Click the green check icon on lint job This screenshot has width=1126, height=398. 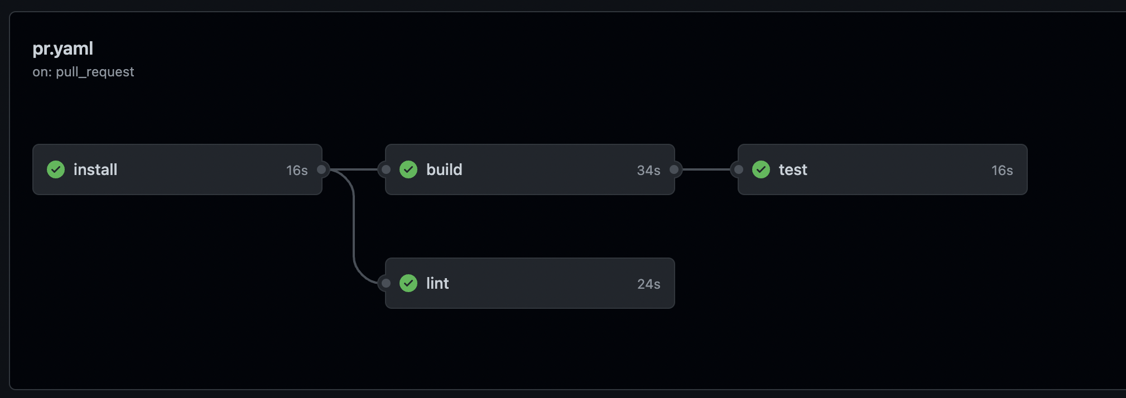tap(408, 283)
